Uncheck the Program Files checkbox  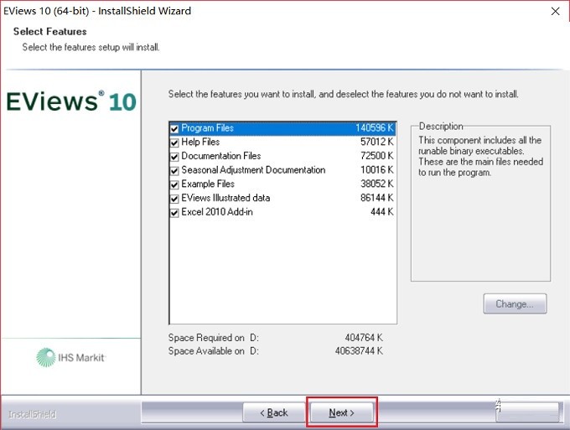click(174, 129)
